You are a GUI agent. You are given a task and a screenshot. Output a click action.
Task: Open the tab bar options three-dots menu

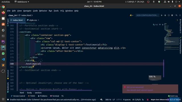coord(177,20)
